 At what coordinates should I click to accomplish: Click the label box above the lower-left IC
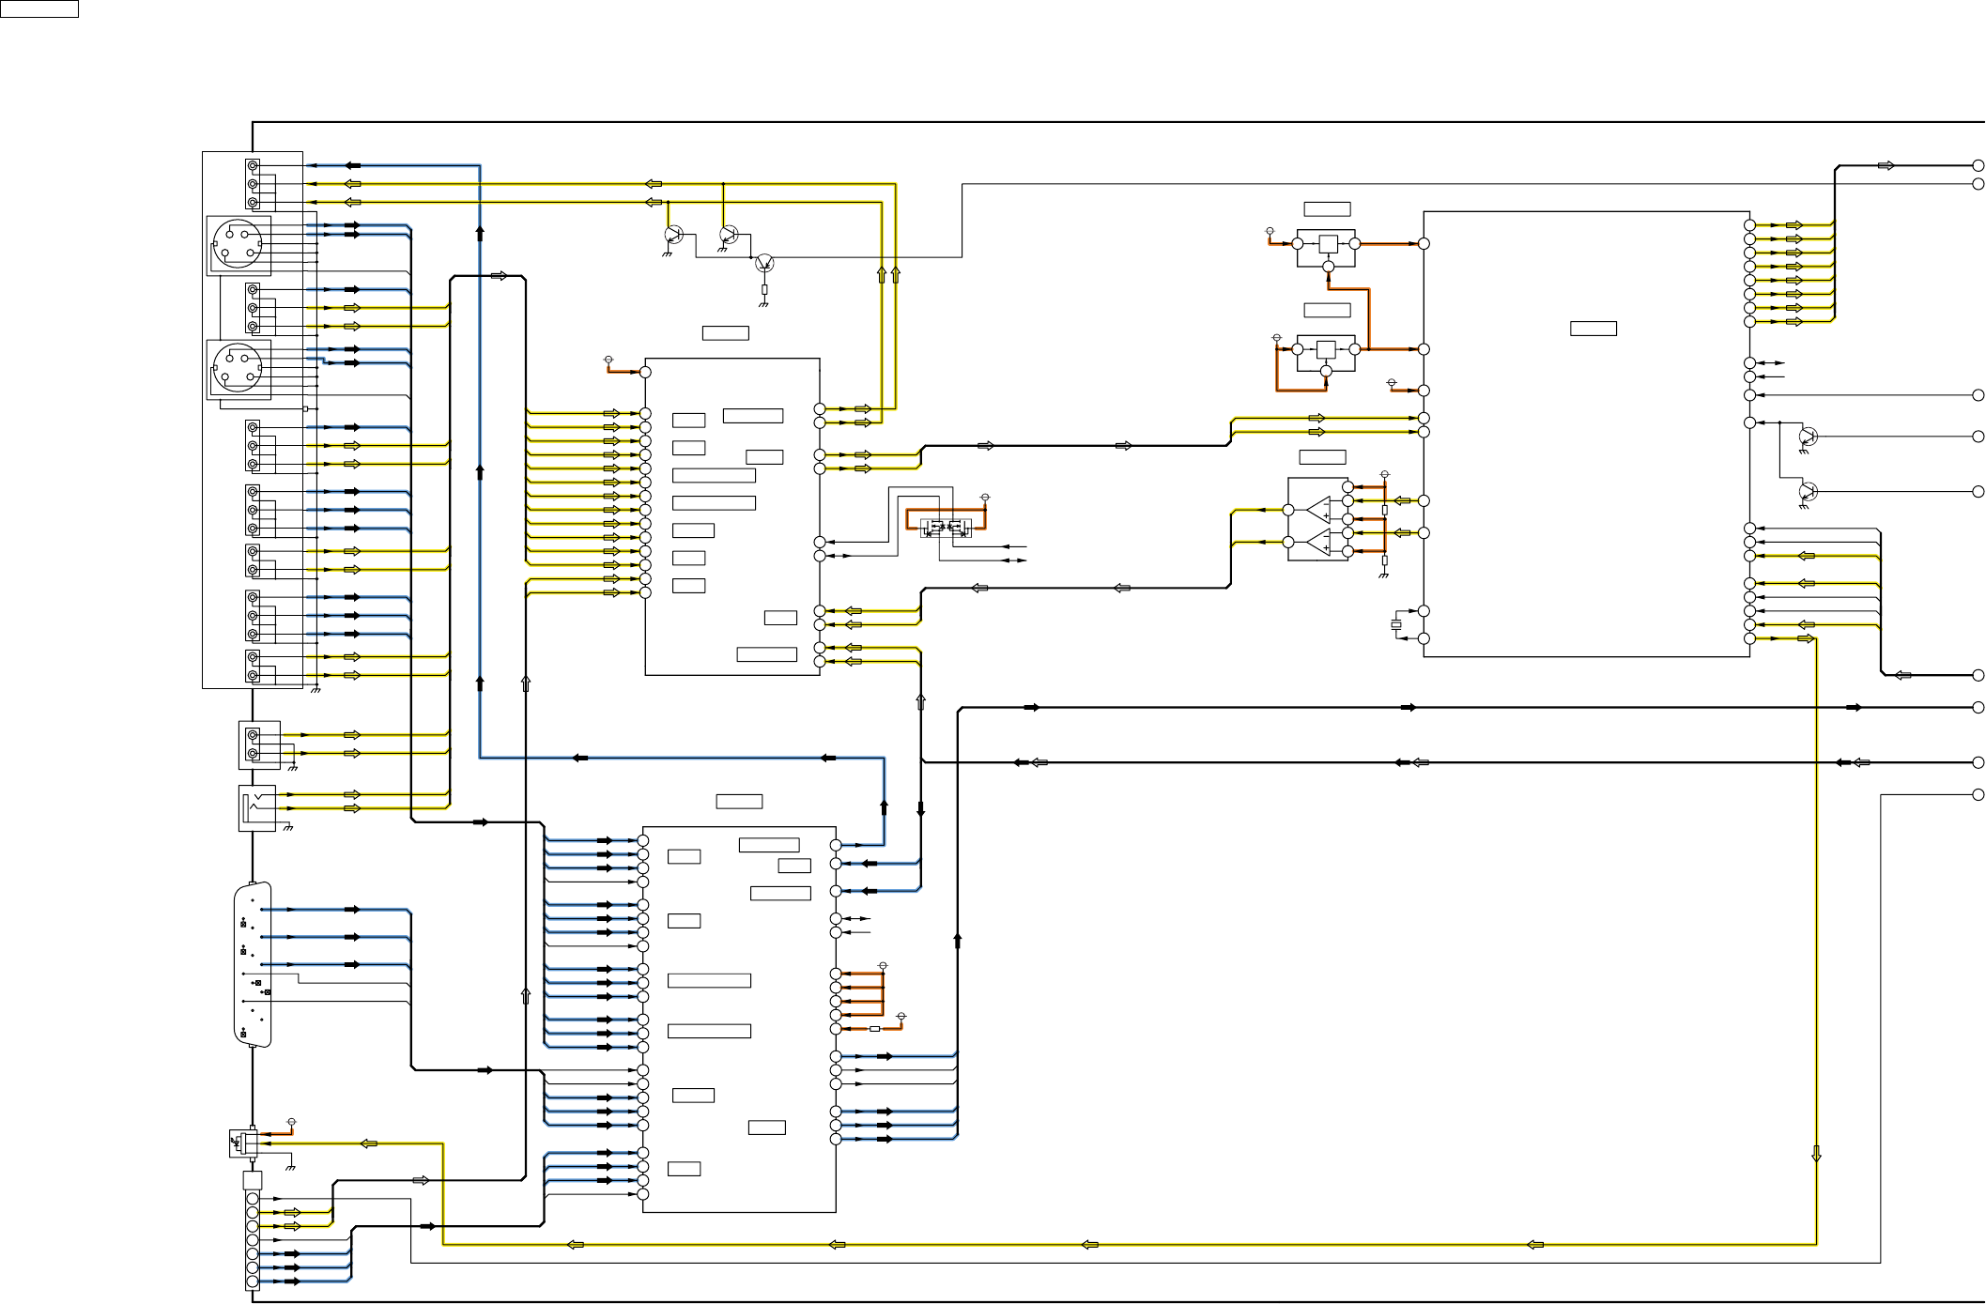click(x=739, y=801)
